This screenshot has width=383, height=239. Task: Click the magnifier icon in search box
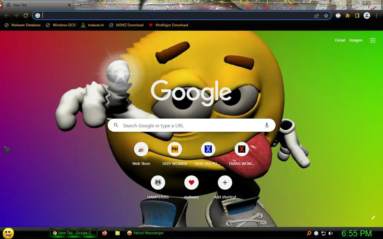coord(116,125)
